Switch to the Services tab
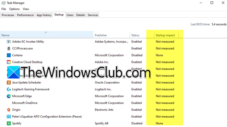The height and width of the screenshot is (127, 227). [x=93, y=15]
